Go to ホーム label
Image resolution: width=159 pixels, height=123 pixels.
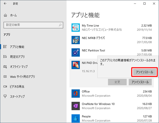[x=13, y=15]
